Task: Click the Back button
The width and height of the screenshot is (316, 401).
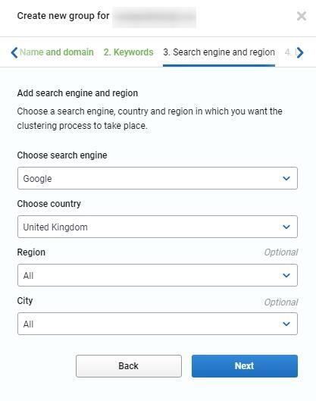Action: point(129,366)
